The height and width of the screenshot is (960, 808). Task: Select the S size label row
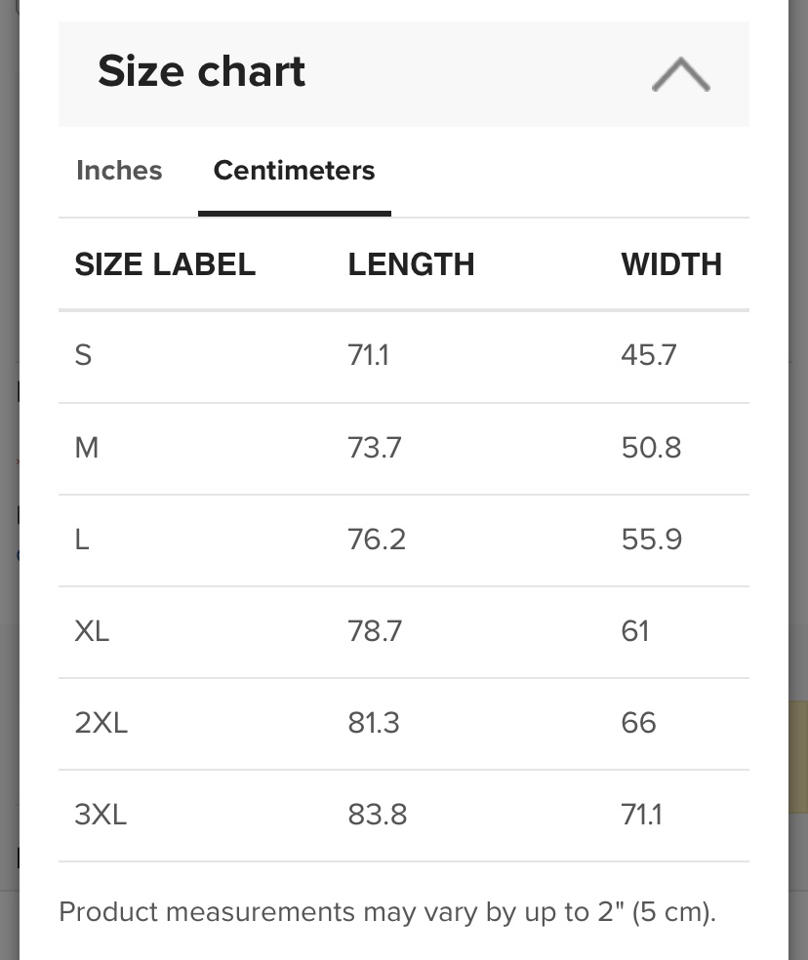[83, 355]
